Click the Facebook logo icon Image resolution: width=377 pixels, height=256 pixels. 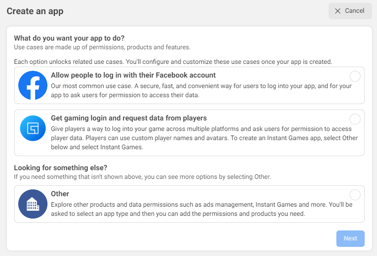(33, 85)
